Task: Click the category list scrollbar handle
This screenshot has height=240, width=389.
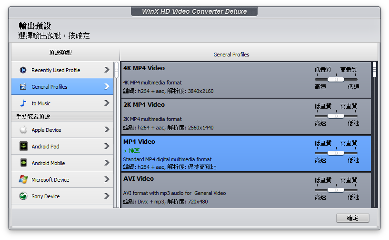Action: click(x=116, y=70)
